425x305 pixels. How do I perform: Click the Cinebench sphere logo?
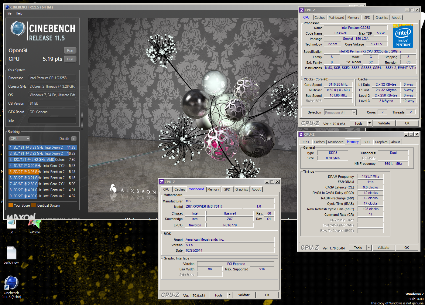click(18, 29)
